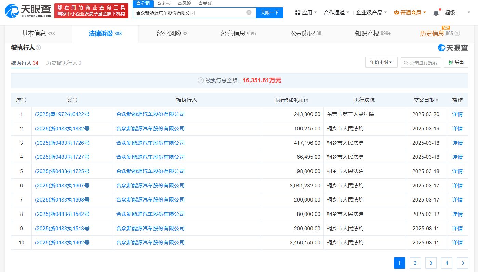
Task: Click the 点击进行搜索 search field
Action: click(421, 63)
